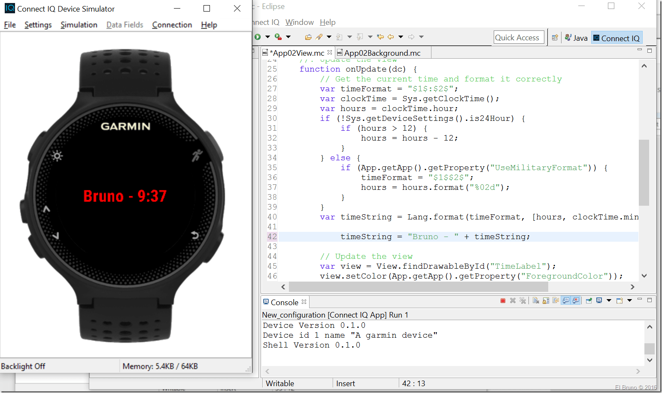
Task: Clear the Console output
Action: (x=536, y=301)
